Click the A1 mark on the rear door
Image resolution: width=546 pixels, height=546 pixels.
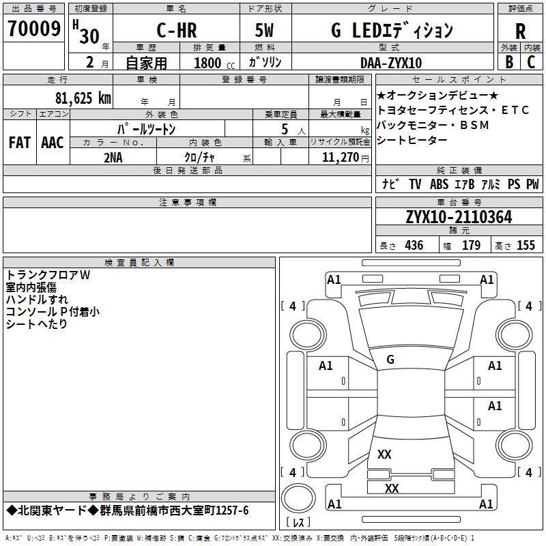[494, 405]
